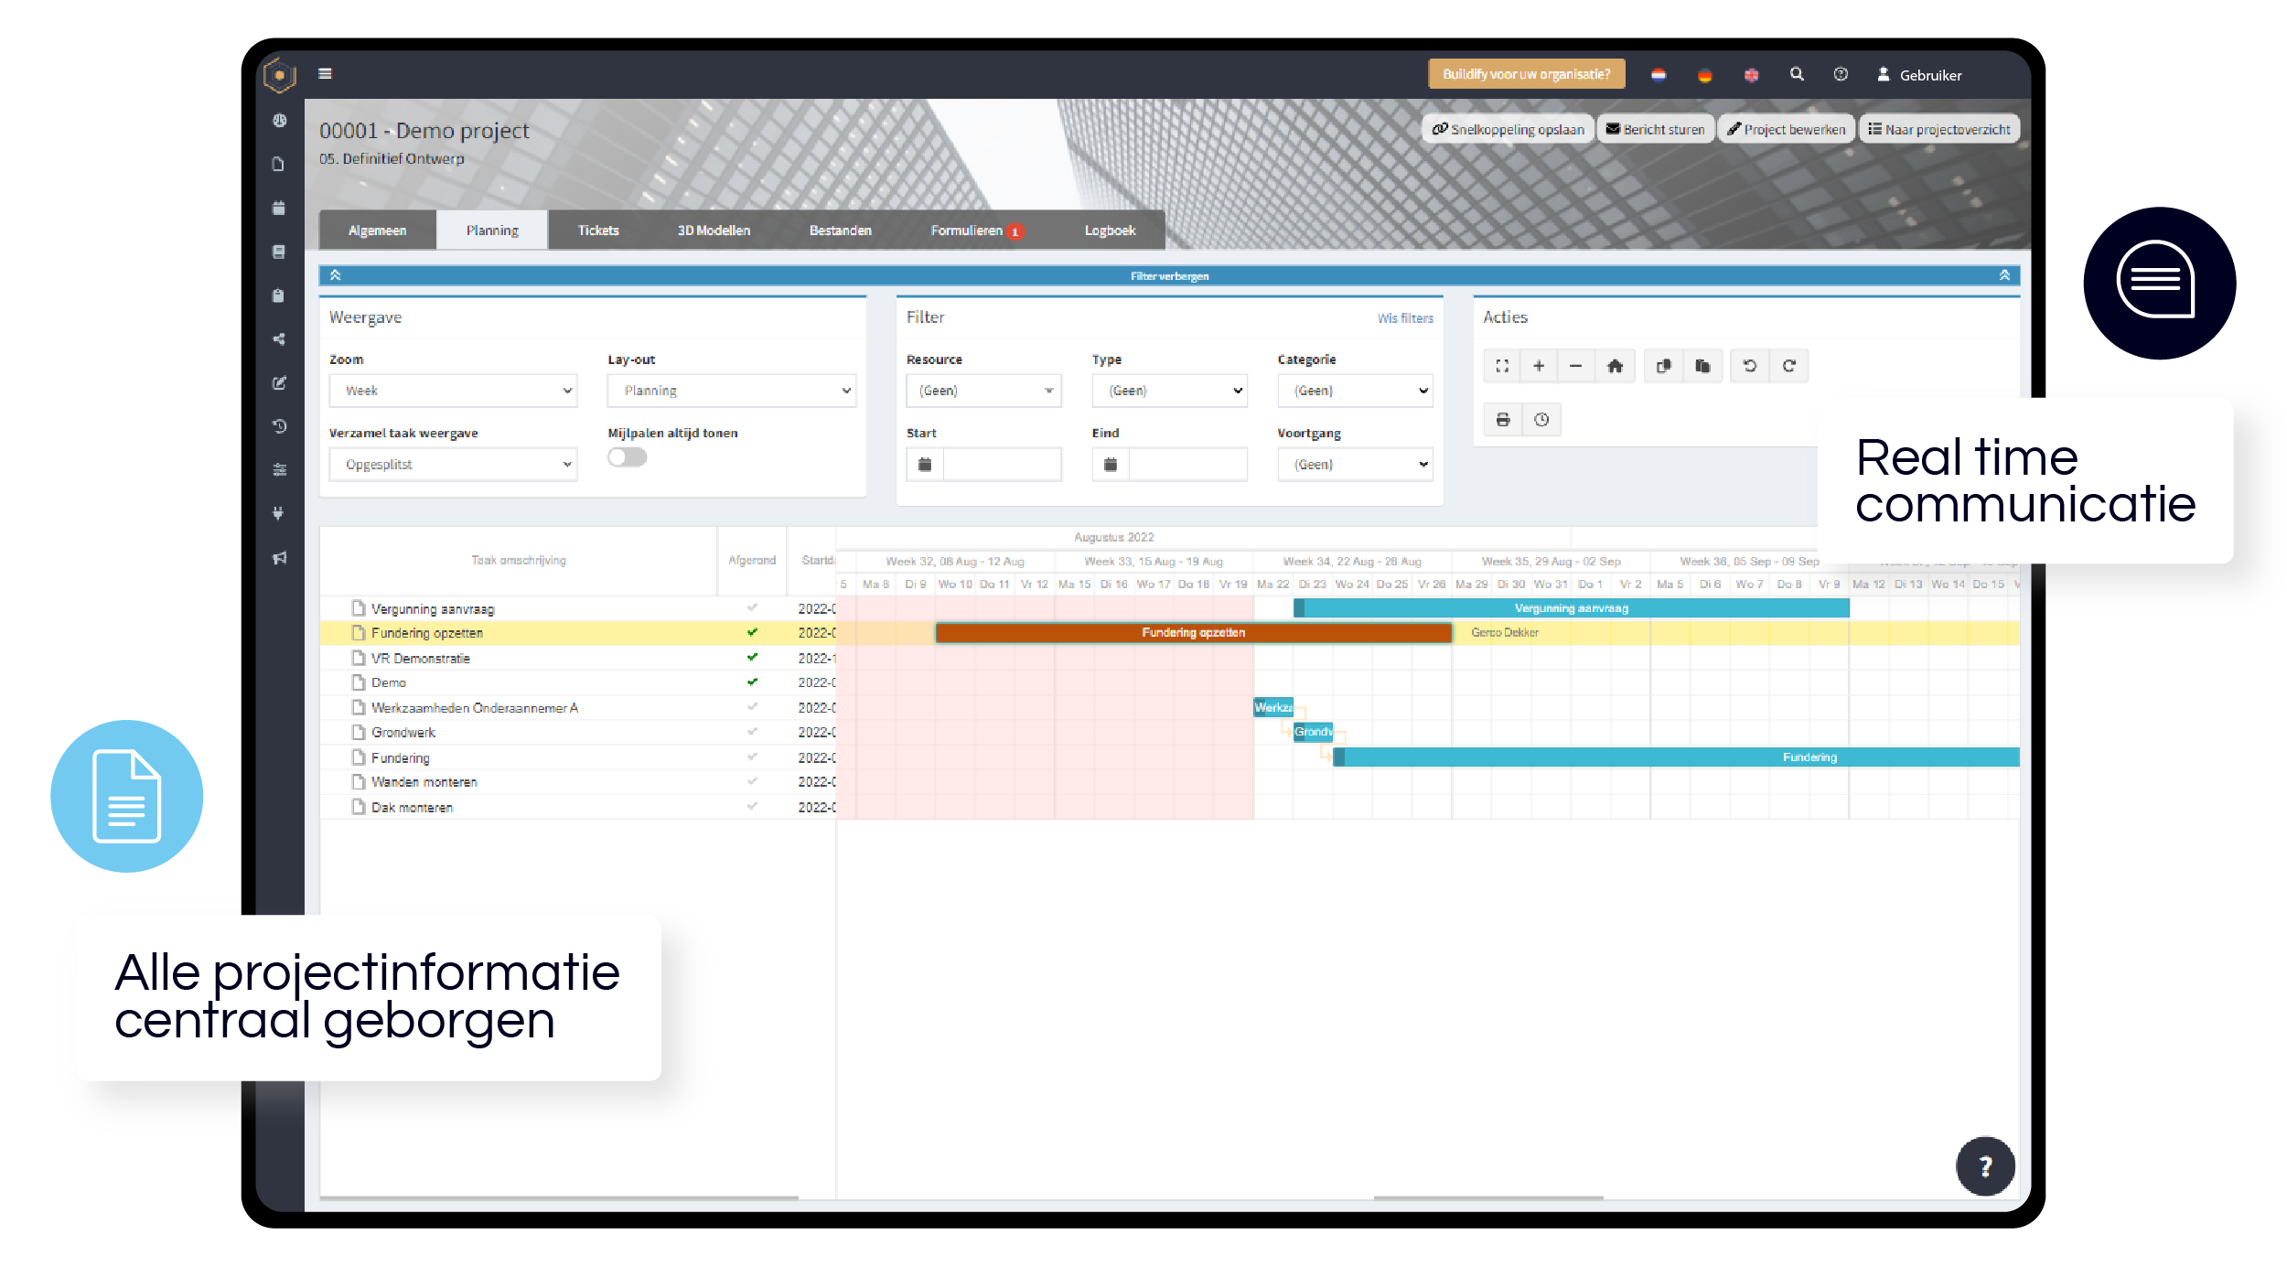The width and height of the screenshot is (2287, 1267).
Task: Uncheck the green checkmark beside VR Demonstratie
Action: click(752, 657)
